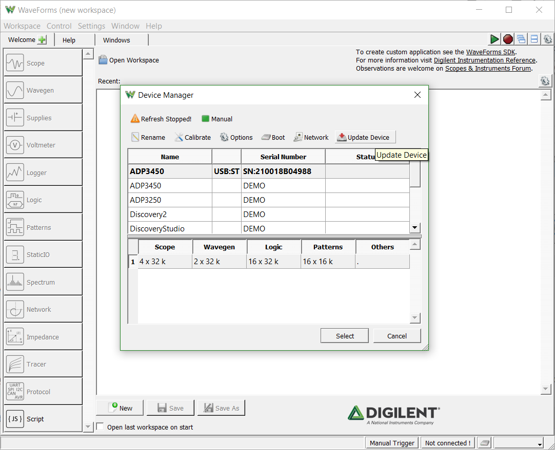
Task: Click device list scroll down arrow
Action: pyautogui.click(x=415, y=227)
